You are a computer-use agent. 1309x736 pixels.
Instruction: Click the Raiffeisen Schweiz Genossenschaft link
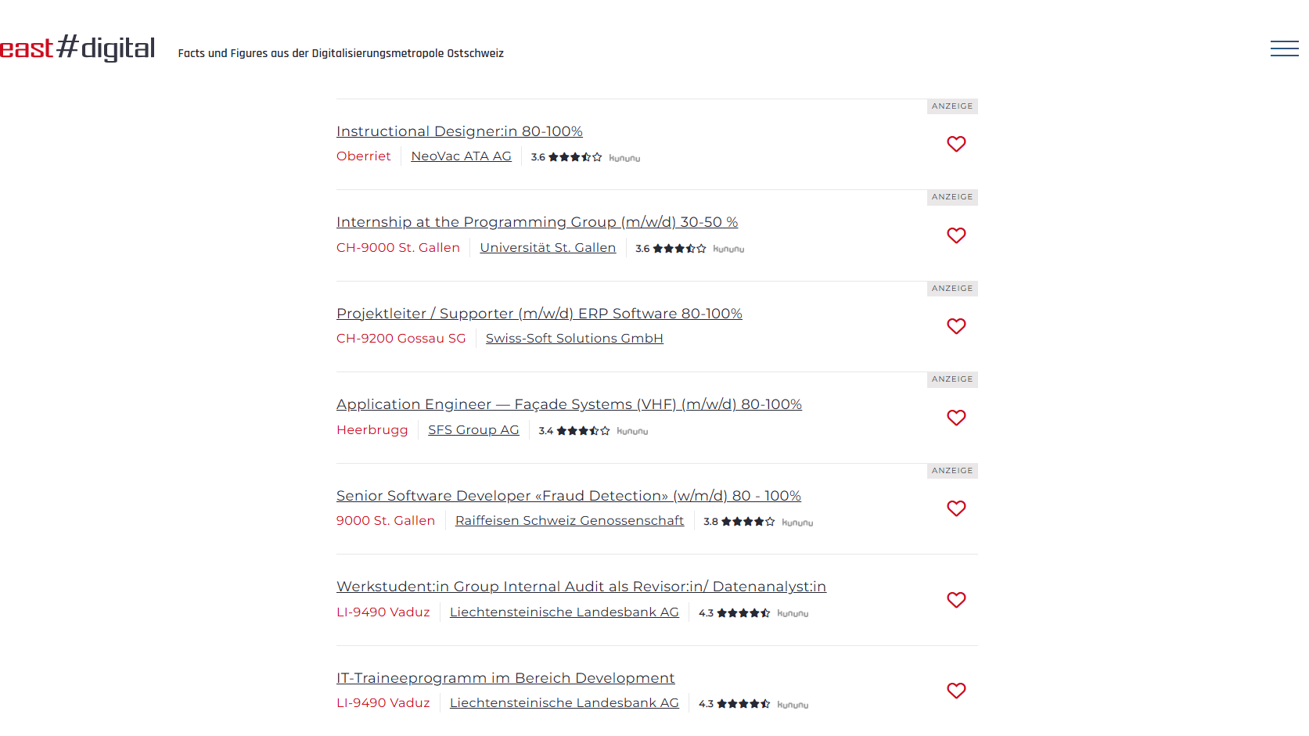click(x=570, y=520)
